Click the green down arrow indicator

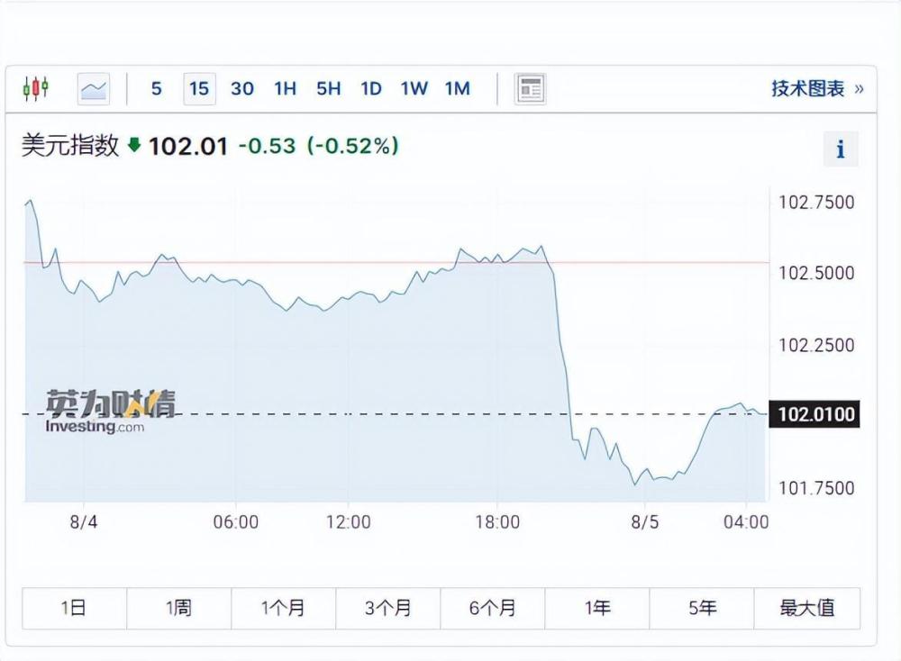tap(134, 145)
